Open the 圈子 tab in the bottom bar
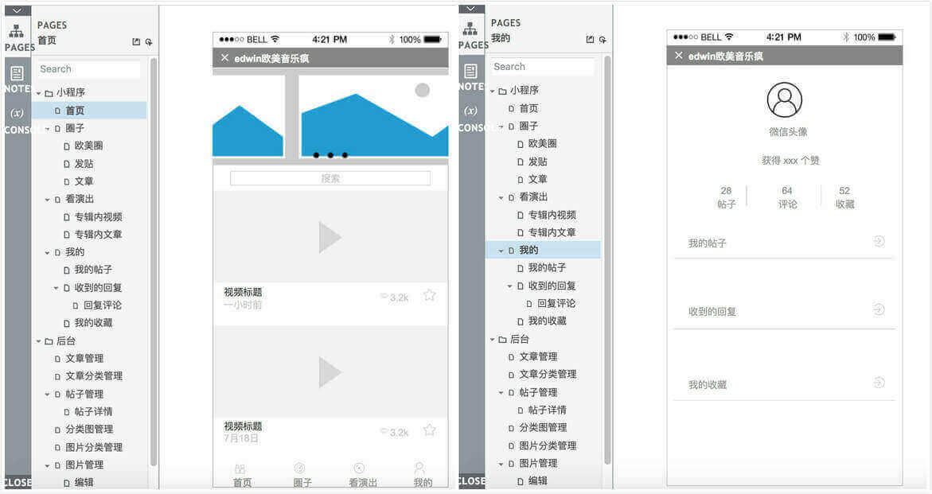This screenshot has width=932, height=494. click(302, 474)
